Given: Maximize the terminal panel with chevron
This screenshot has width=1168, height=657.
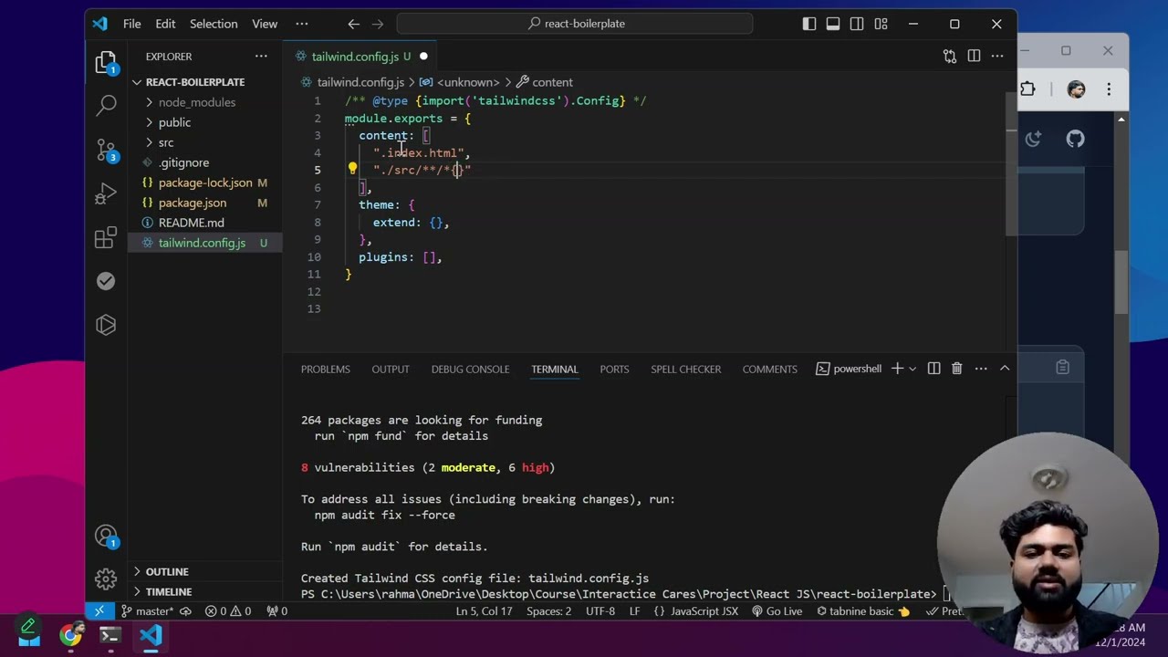Looking at the screenshot, I should coord(1005,369).
